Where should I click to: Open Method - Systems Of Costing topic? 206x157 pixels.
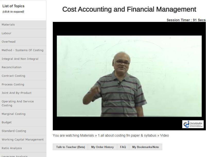coord(22,50)
